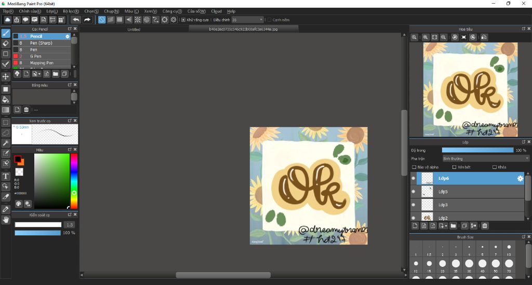Open the Điều chỉnh correction dropdown

tap(247, 20)
